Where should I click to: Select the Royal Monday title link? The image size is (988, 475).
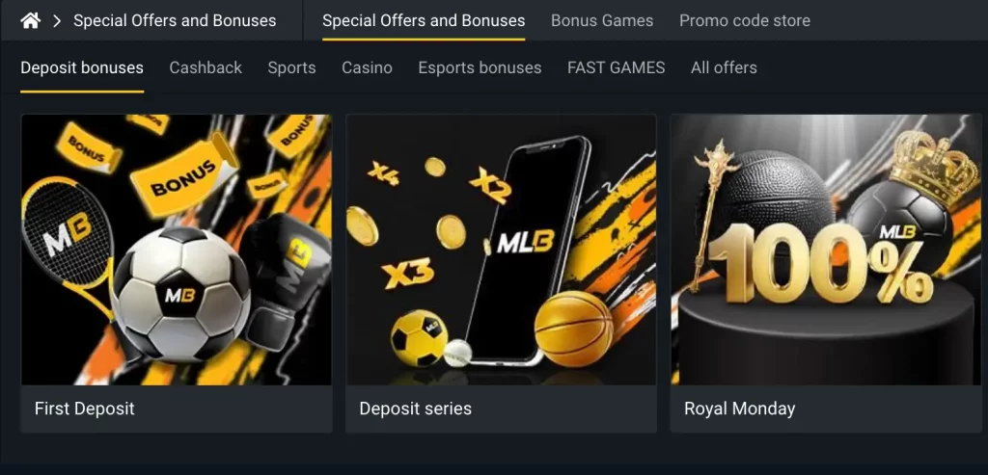[740, 409]
